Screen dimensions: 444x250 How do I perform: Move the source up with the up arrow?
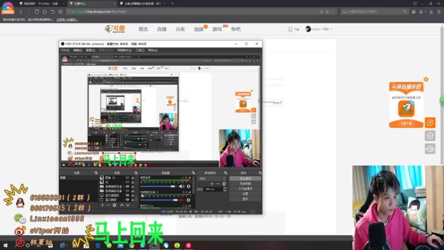122,205
